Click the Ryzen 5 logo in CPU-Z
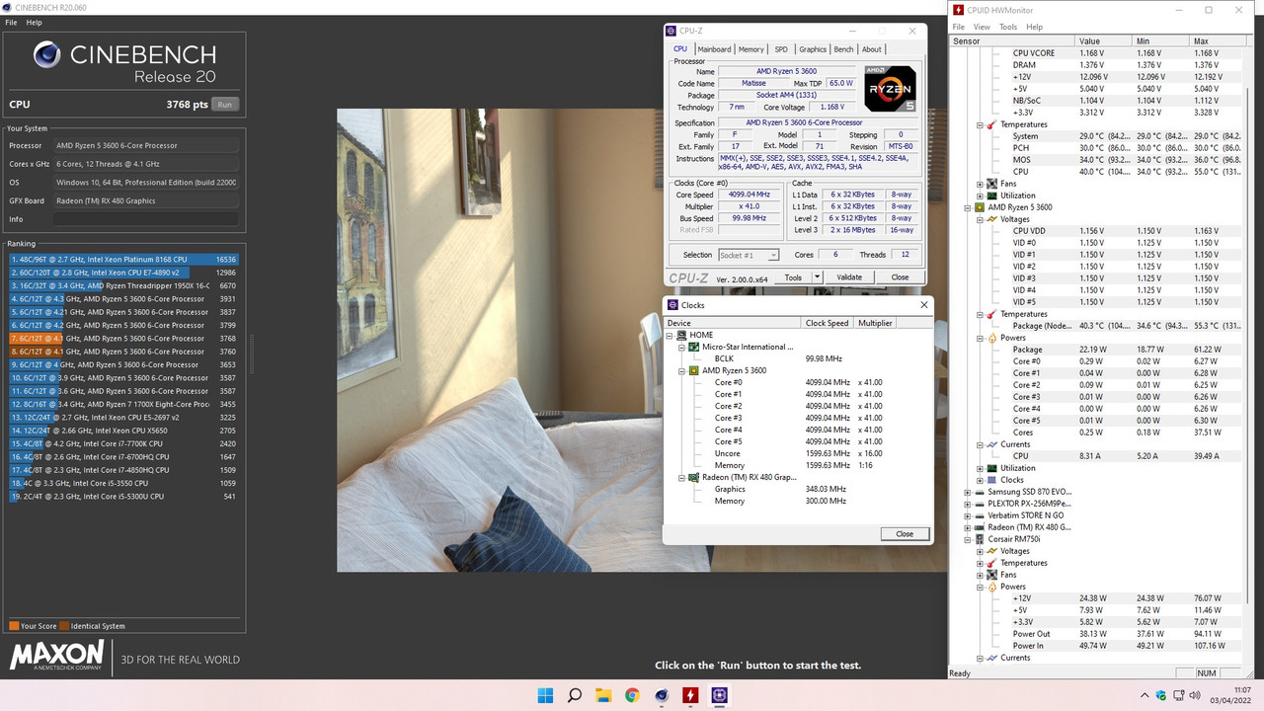Image resolution: width=1264 pixels, height=711 pixels. pos(890,87)
